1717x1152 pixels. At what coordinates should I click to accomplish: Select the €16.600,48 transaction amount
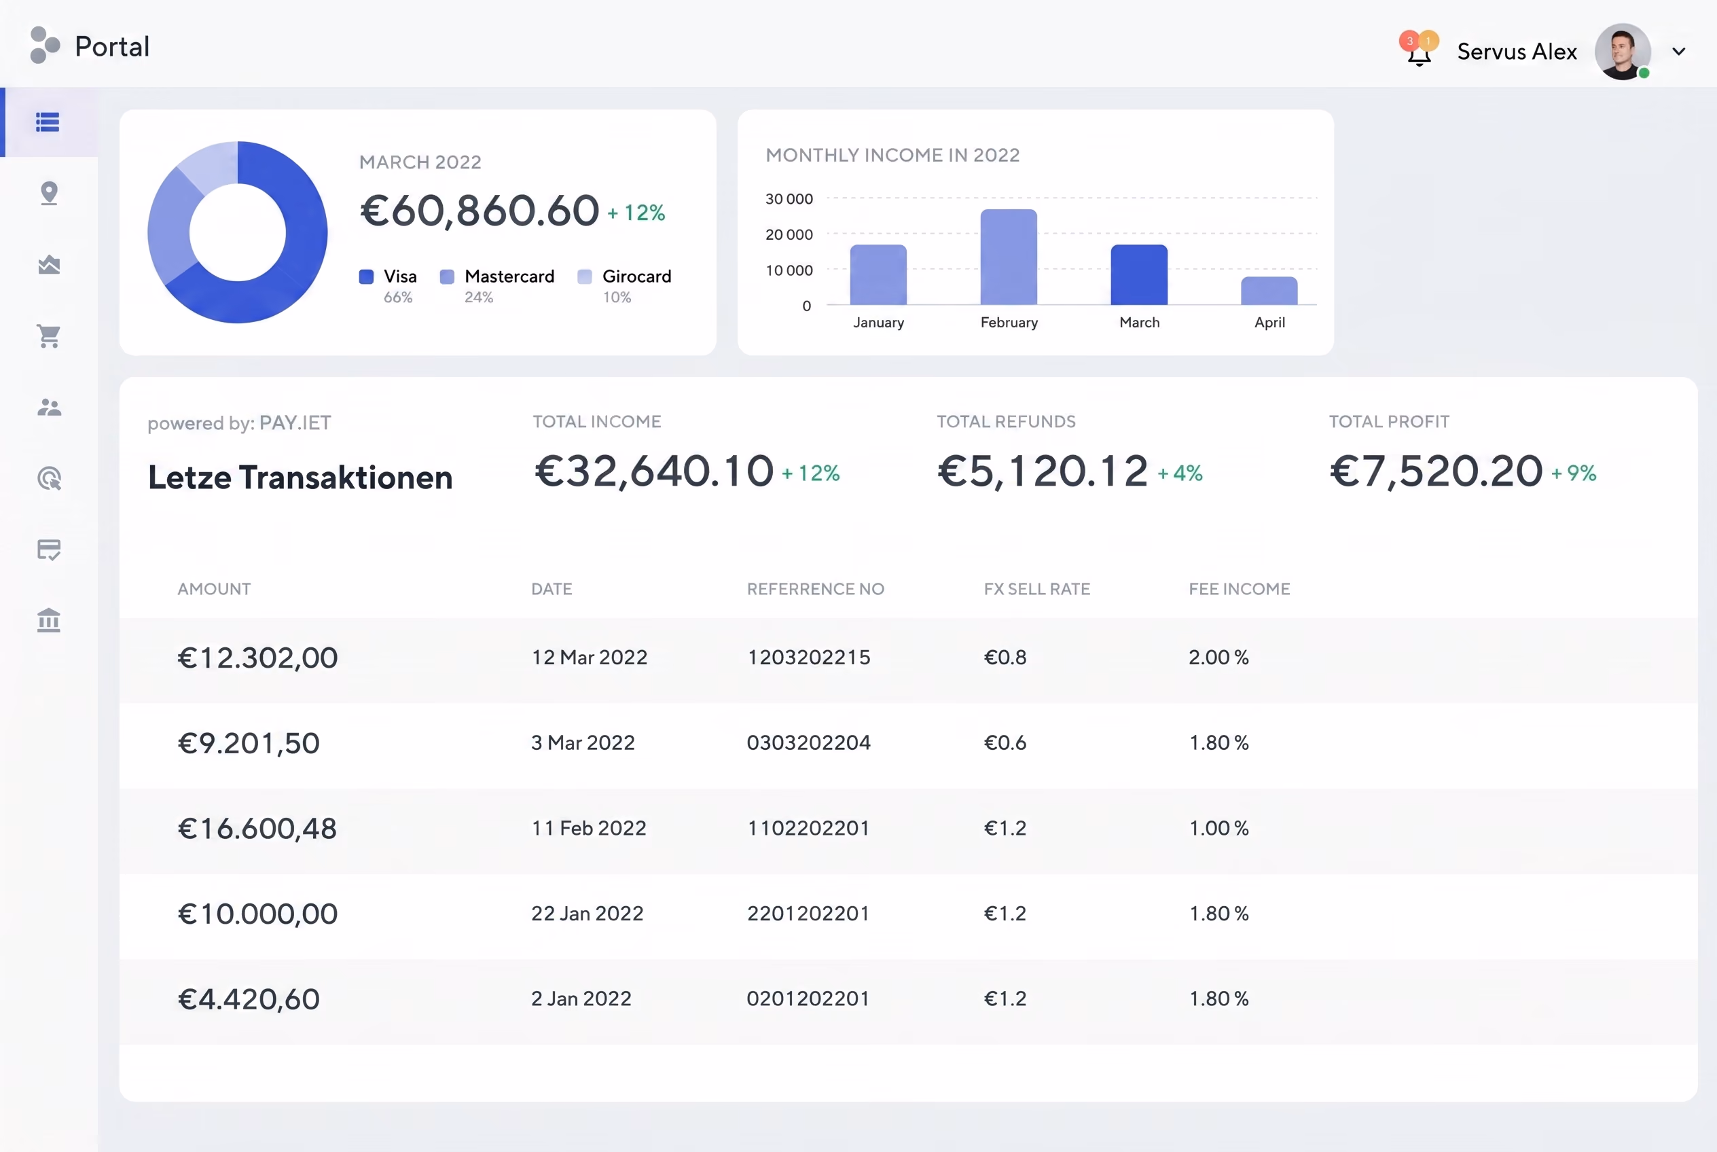(257, 828)
